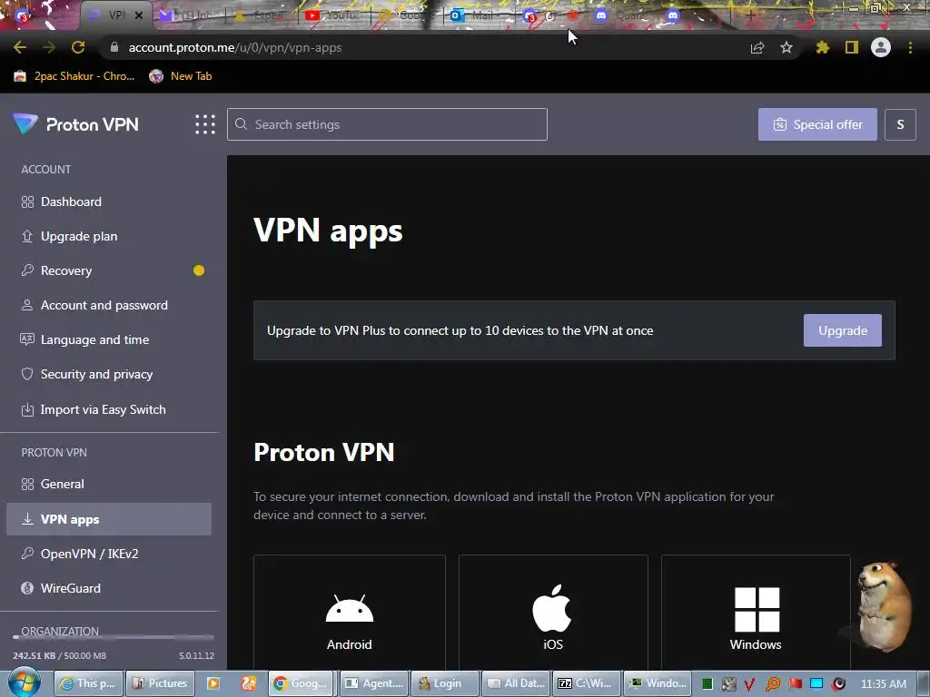
Task: Click the red flag tray icon
Action: pos(795,684)
